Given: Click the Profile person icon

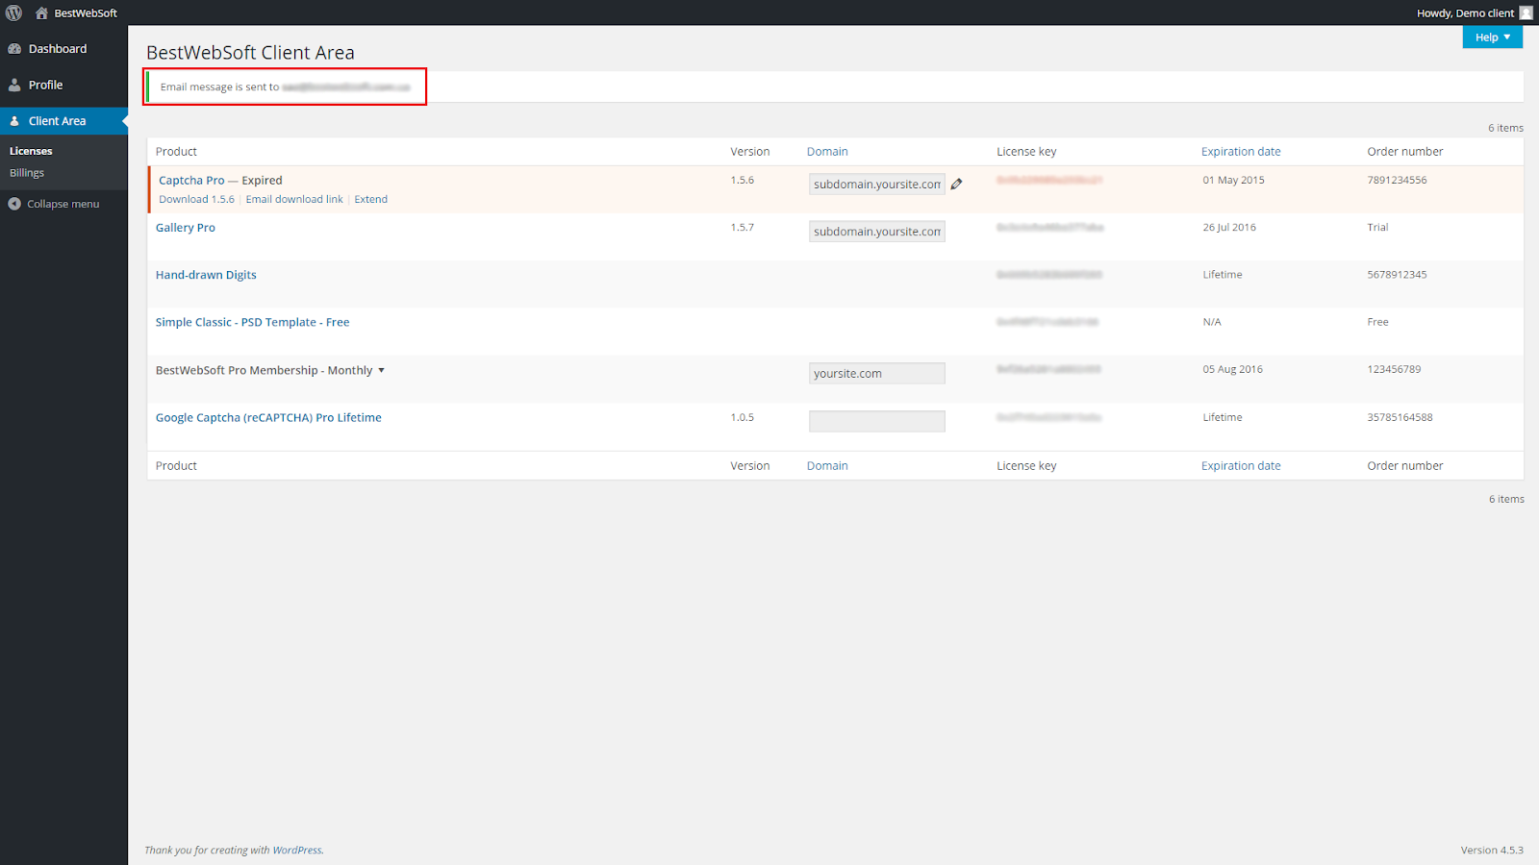Looking at the screenshot, I should point(14,85).
